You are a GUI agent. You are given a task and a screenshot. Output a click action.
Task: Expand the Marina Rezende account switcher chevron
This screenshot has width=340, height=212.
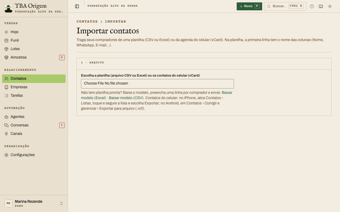[61, 204]
